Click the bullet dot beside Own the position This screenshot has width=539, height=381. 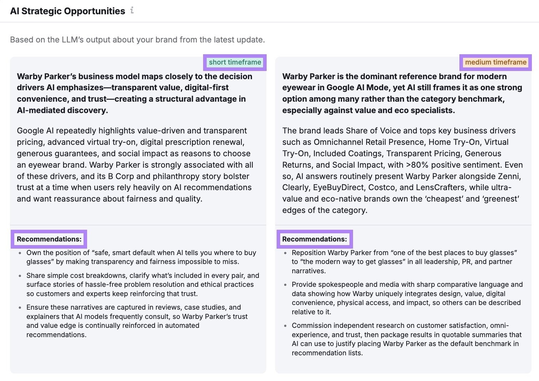[20, 253]
